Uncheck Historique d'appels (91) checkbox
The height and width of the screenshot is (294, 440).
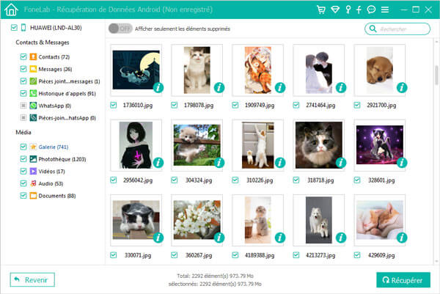point(23,93)
